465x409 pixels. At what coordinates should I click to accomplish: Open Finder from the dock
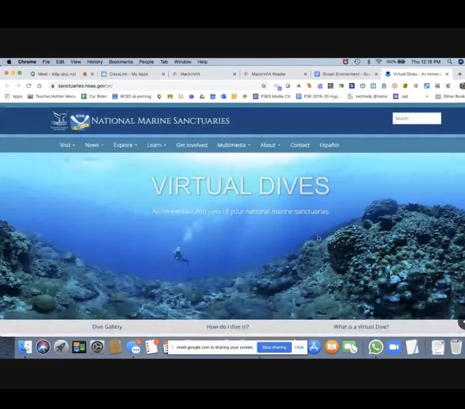[25, 347]
